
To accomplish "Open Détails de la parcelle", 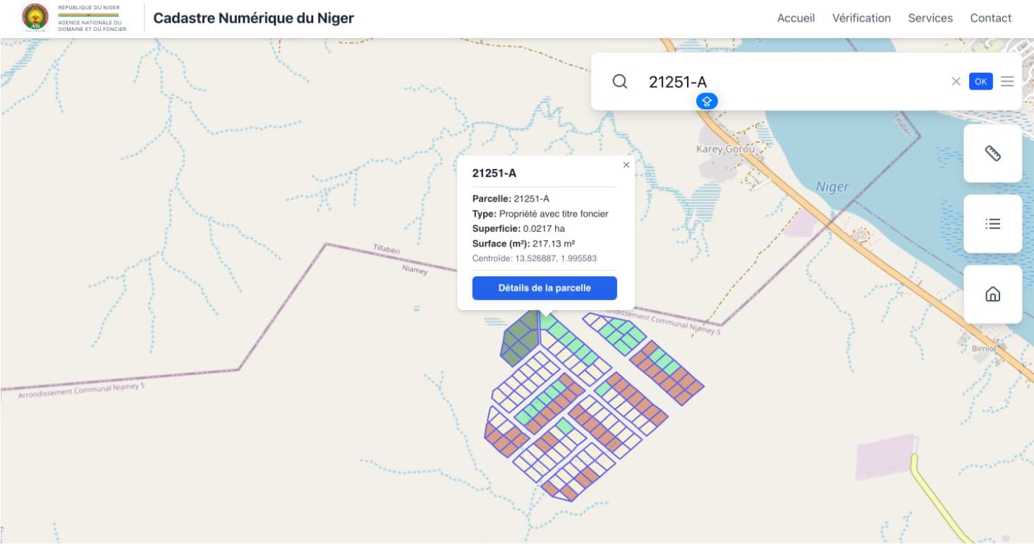I will click(x=545, y=288).
